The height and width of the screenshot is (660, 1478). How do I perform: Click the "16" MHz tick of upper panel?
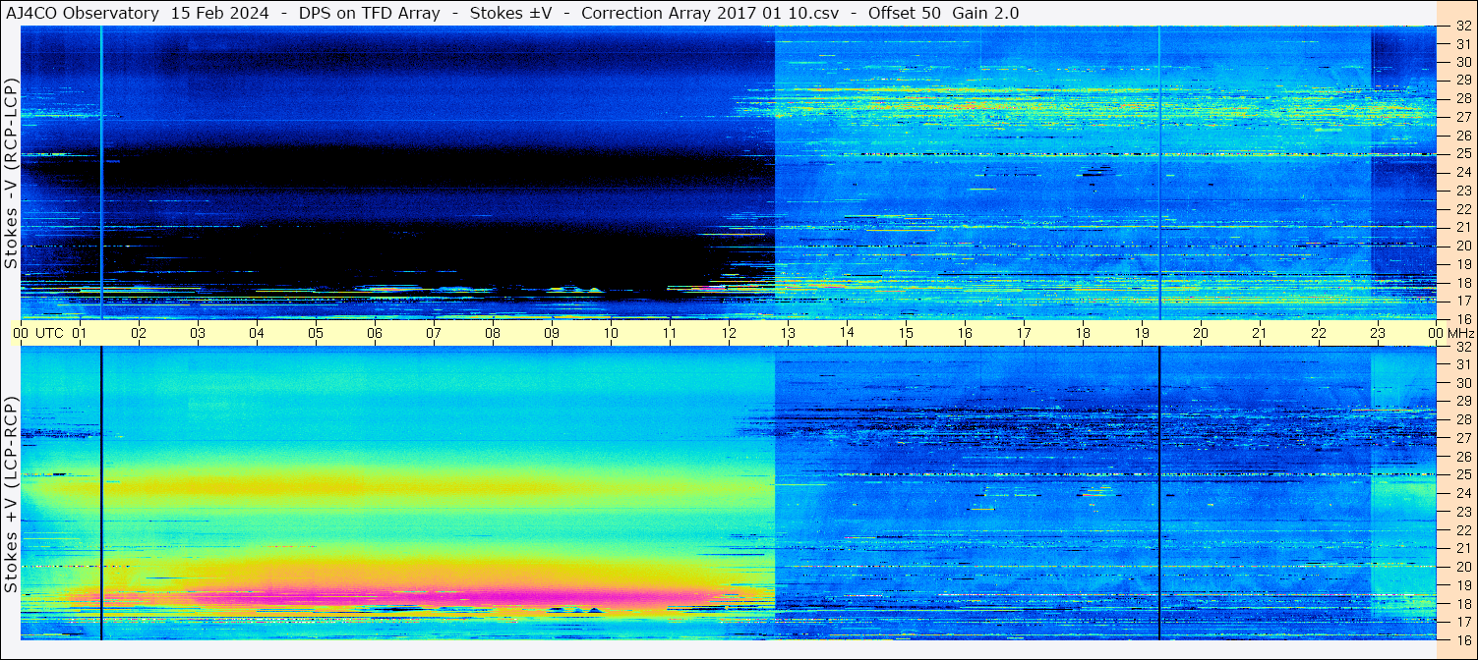click(1463, 318)
